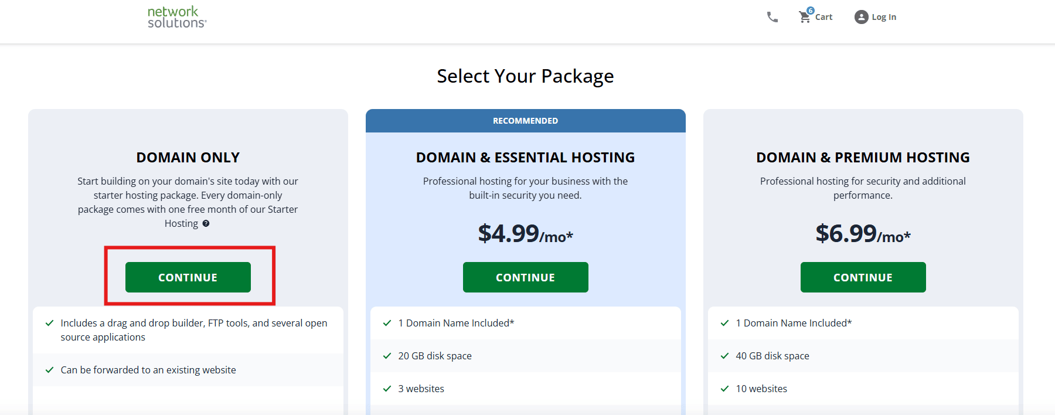Open the shopping cart icon

(804, 16)
